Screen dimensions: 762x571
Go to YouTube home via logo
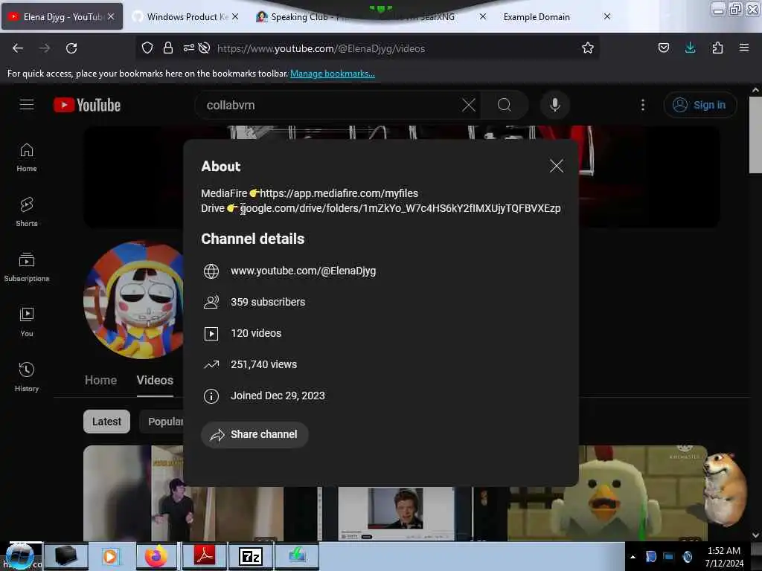coord(87,105)
